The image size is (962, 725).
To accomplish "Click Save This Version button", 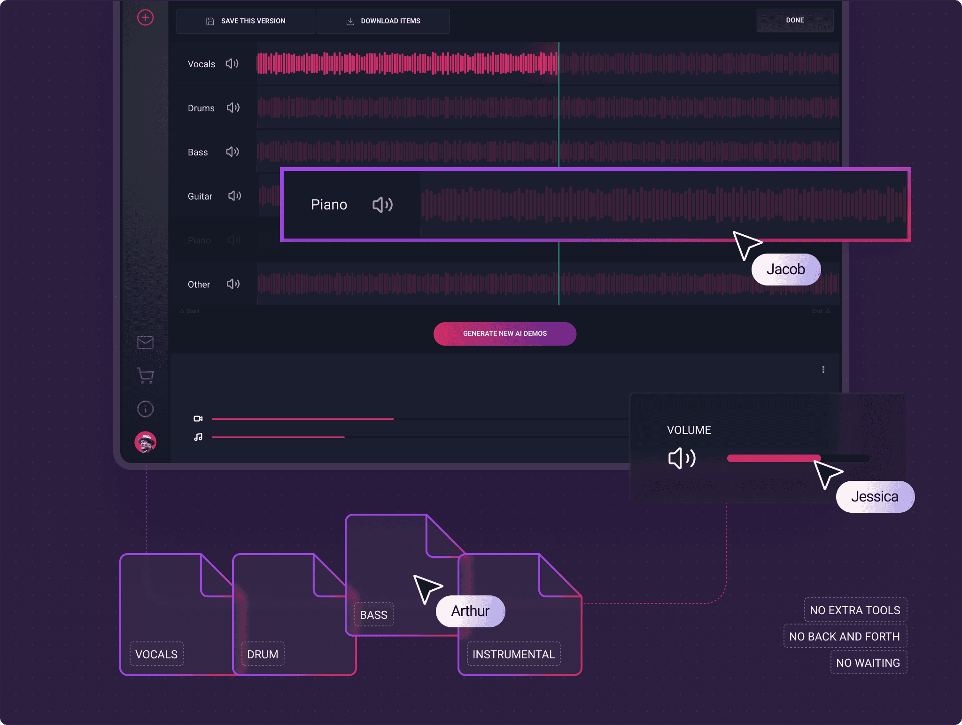I will click(246, 21).
